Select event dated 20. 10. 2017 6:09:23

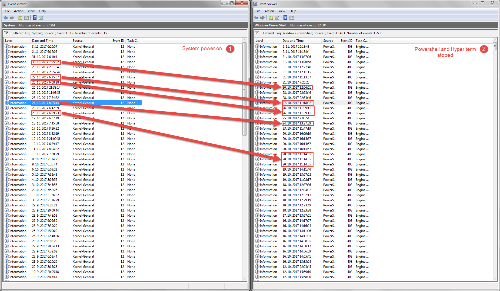pyautogui.click(x=73, y=113)
